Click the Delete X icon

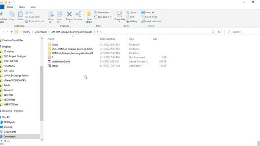[x=69, y=14]
